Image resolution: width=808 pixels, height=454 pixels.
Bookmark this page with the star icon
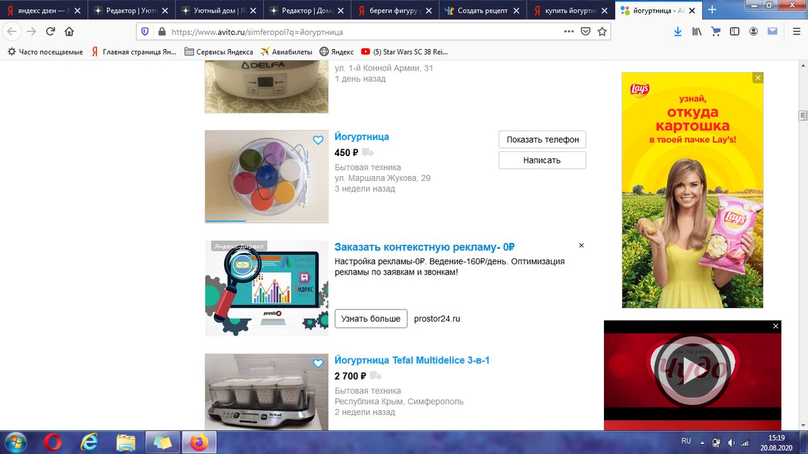(602, 32)
